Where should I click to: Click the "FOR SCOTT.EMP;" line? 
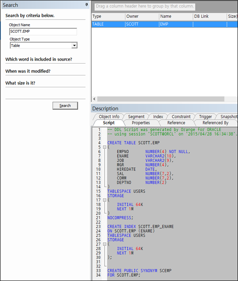124,275
